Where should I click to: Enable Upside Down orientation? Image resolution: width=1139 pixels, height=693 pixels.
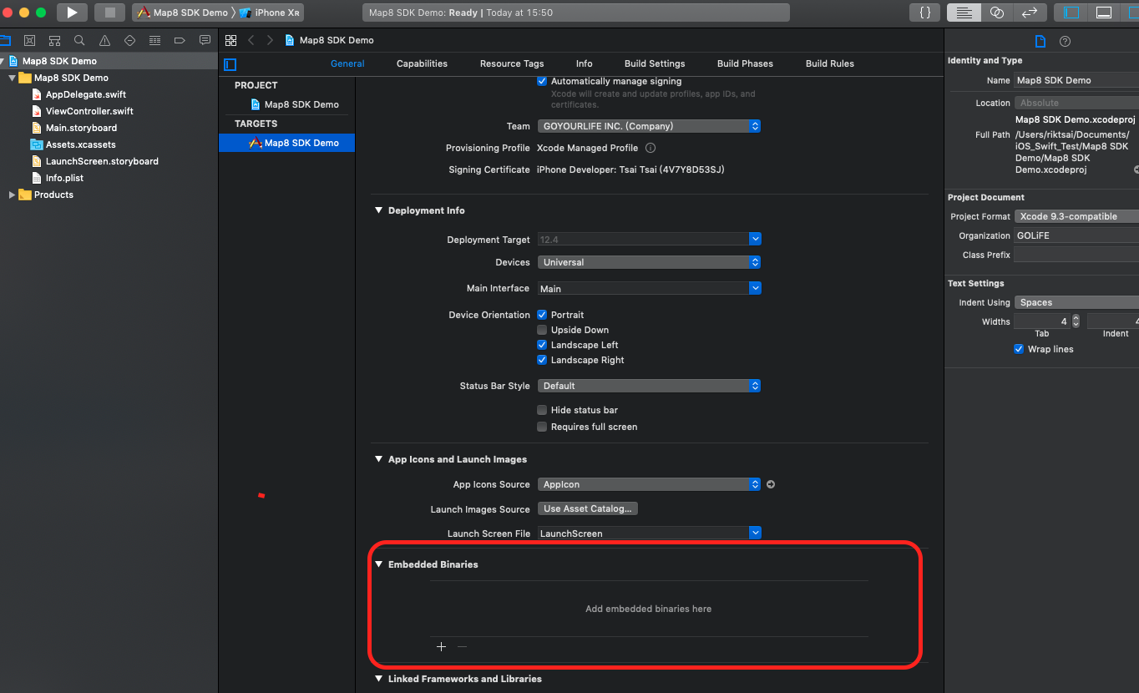(x=542, y=330)
